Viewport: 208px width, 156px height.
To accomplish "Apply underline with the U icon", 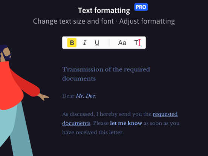I will click(97, 43).
